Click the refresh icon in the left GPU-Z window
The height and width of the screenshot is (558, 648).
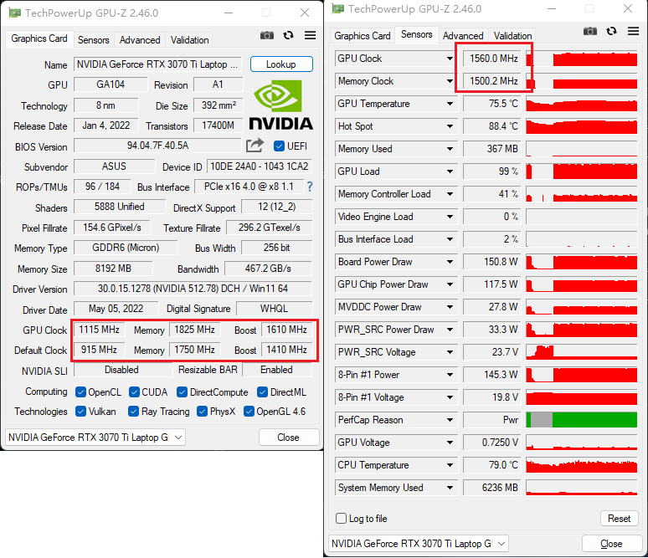point(289,35)
